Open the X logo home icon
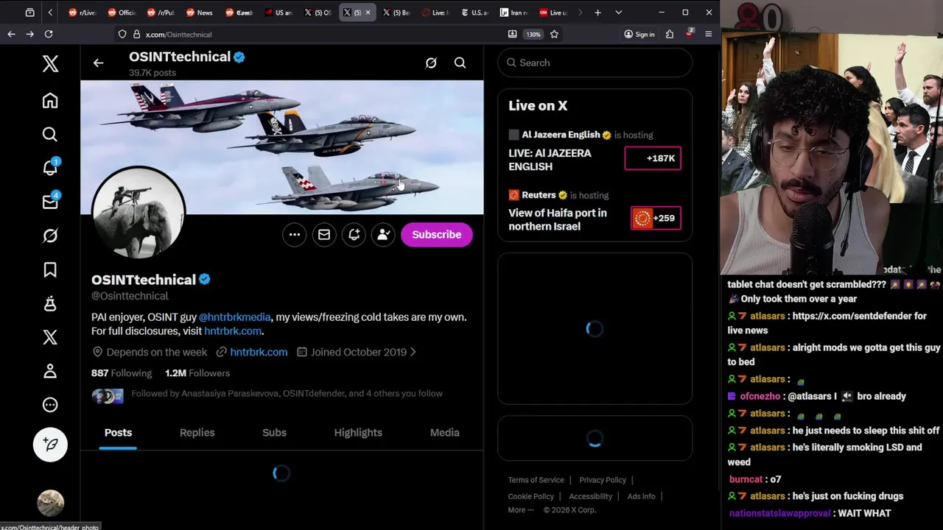The width and height of the screenshot is (943, 530). pos(50,64)
